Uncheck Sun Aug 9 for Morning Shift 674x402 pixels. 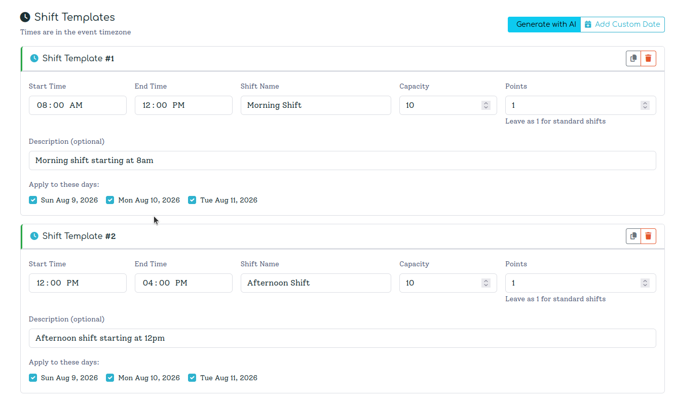32,200
